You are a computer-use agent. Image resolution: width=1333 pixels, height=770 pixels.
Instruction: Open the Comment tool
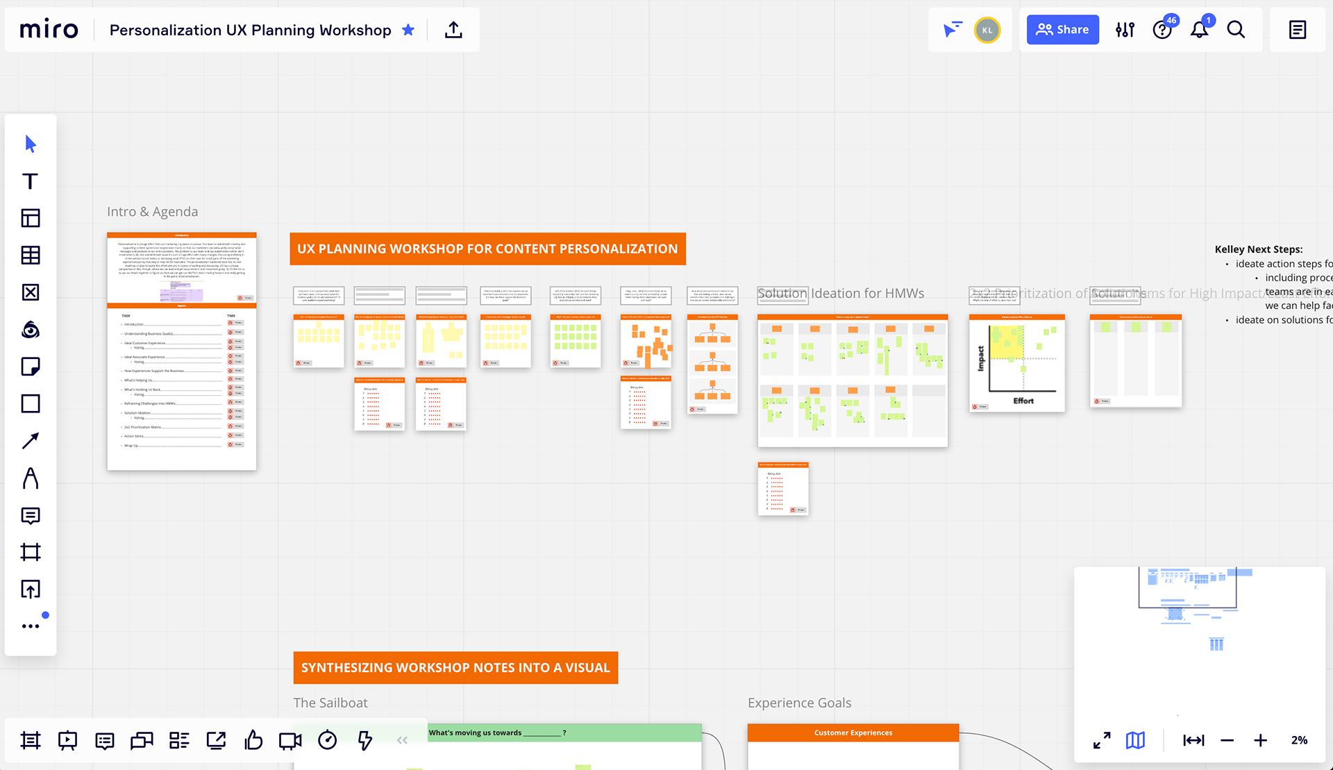[x=30, y=515]
